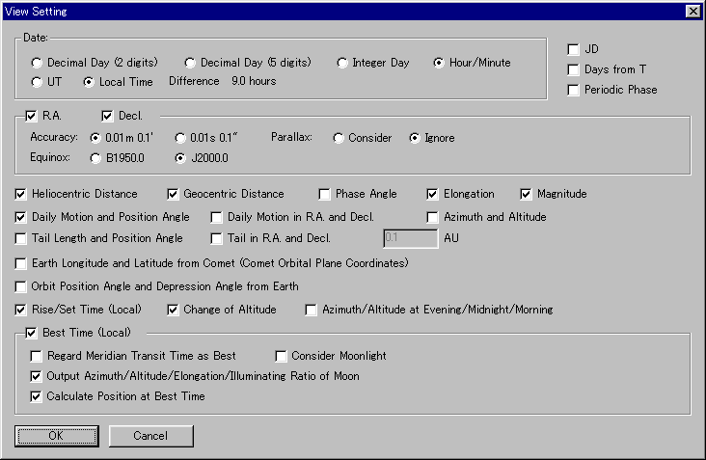Choose Consider for Parallax
This screenshot has width=706, height=460.
pyautogui.click(x=339, y=138)
